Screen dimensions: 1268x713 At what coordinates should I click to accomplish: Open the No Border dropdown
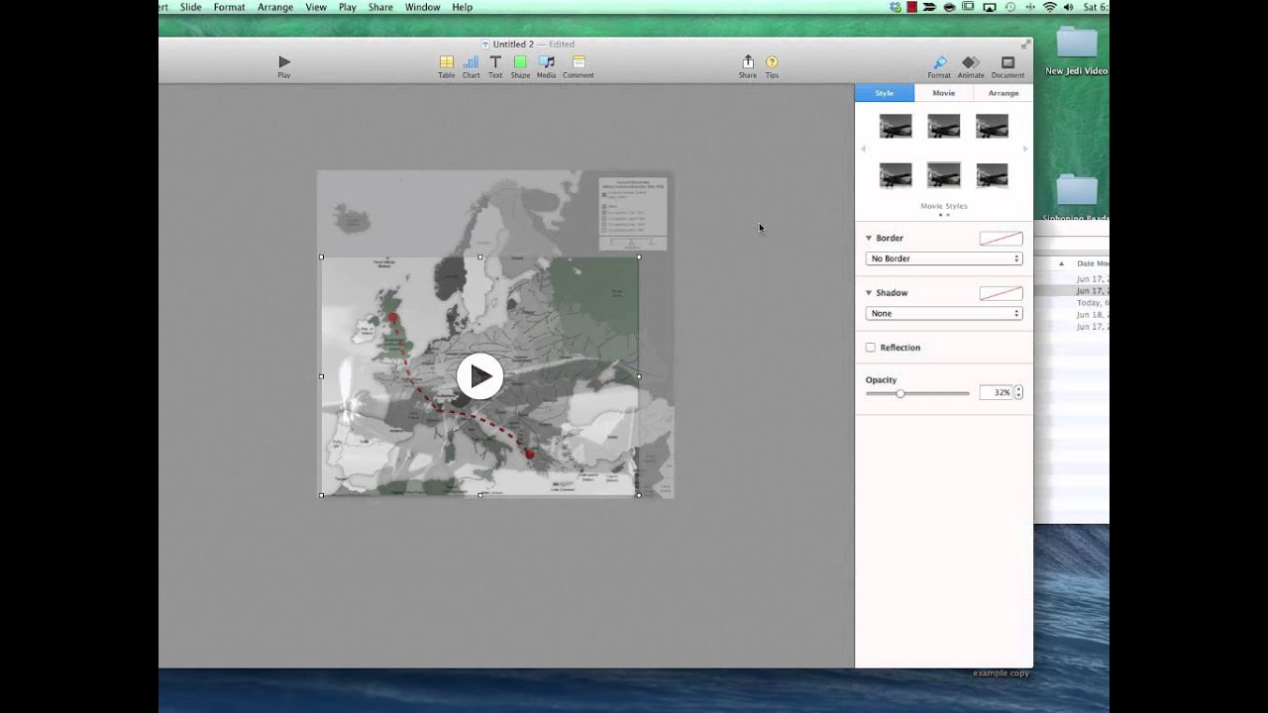(x=944, y=258)
